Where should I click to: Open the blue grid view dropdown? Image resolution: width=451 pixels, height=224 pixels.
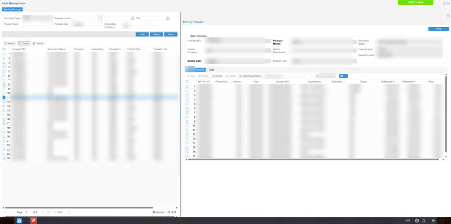coord(343,76)
